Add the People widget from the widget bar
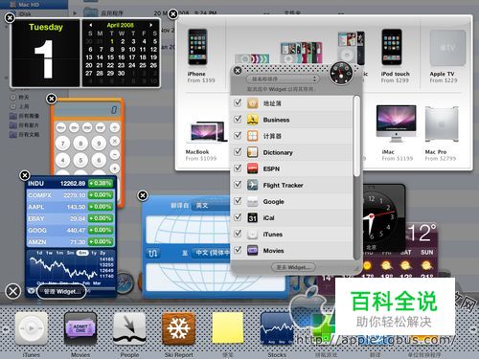Screen dimensions: 479x359 tap(129, 328)
